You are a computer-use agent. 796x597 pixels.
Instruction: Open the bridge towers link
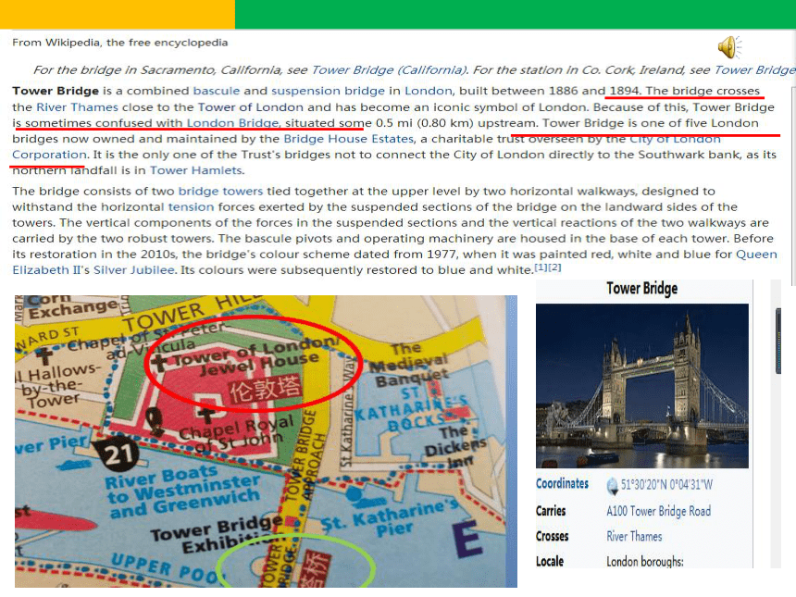[221, 191]
